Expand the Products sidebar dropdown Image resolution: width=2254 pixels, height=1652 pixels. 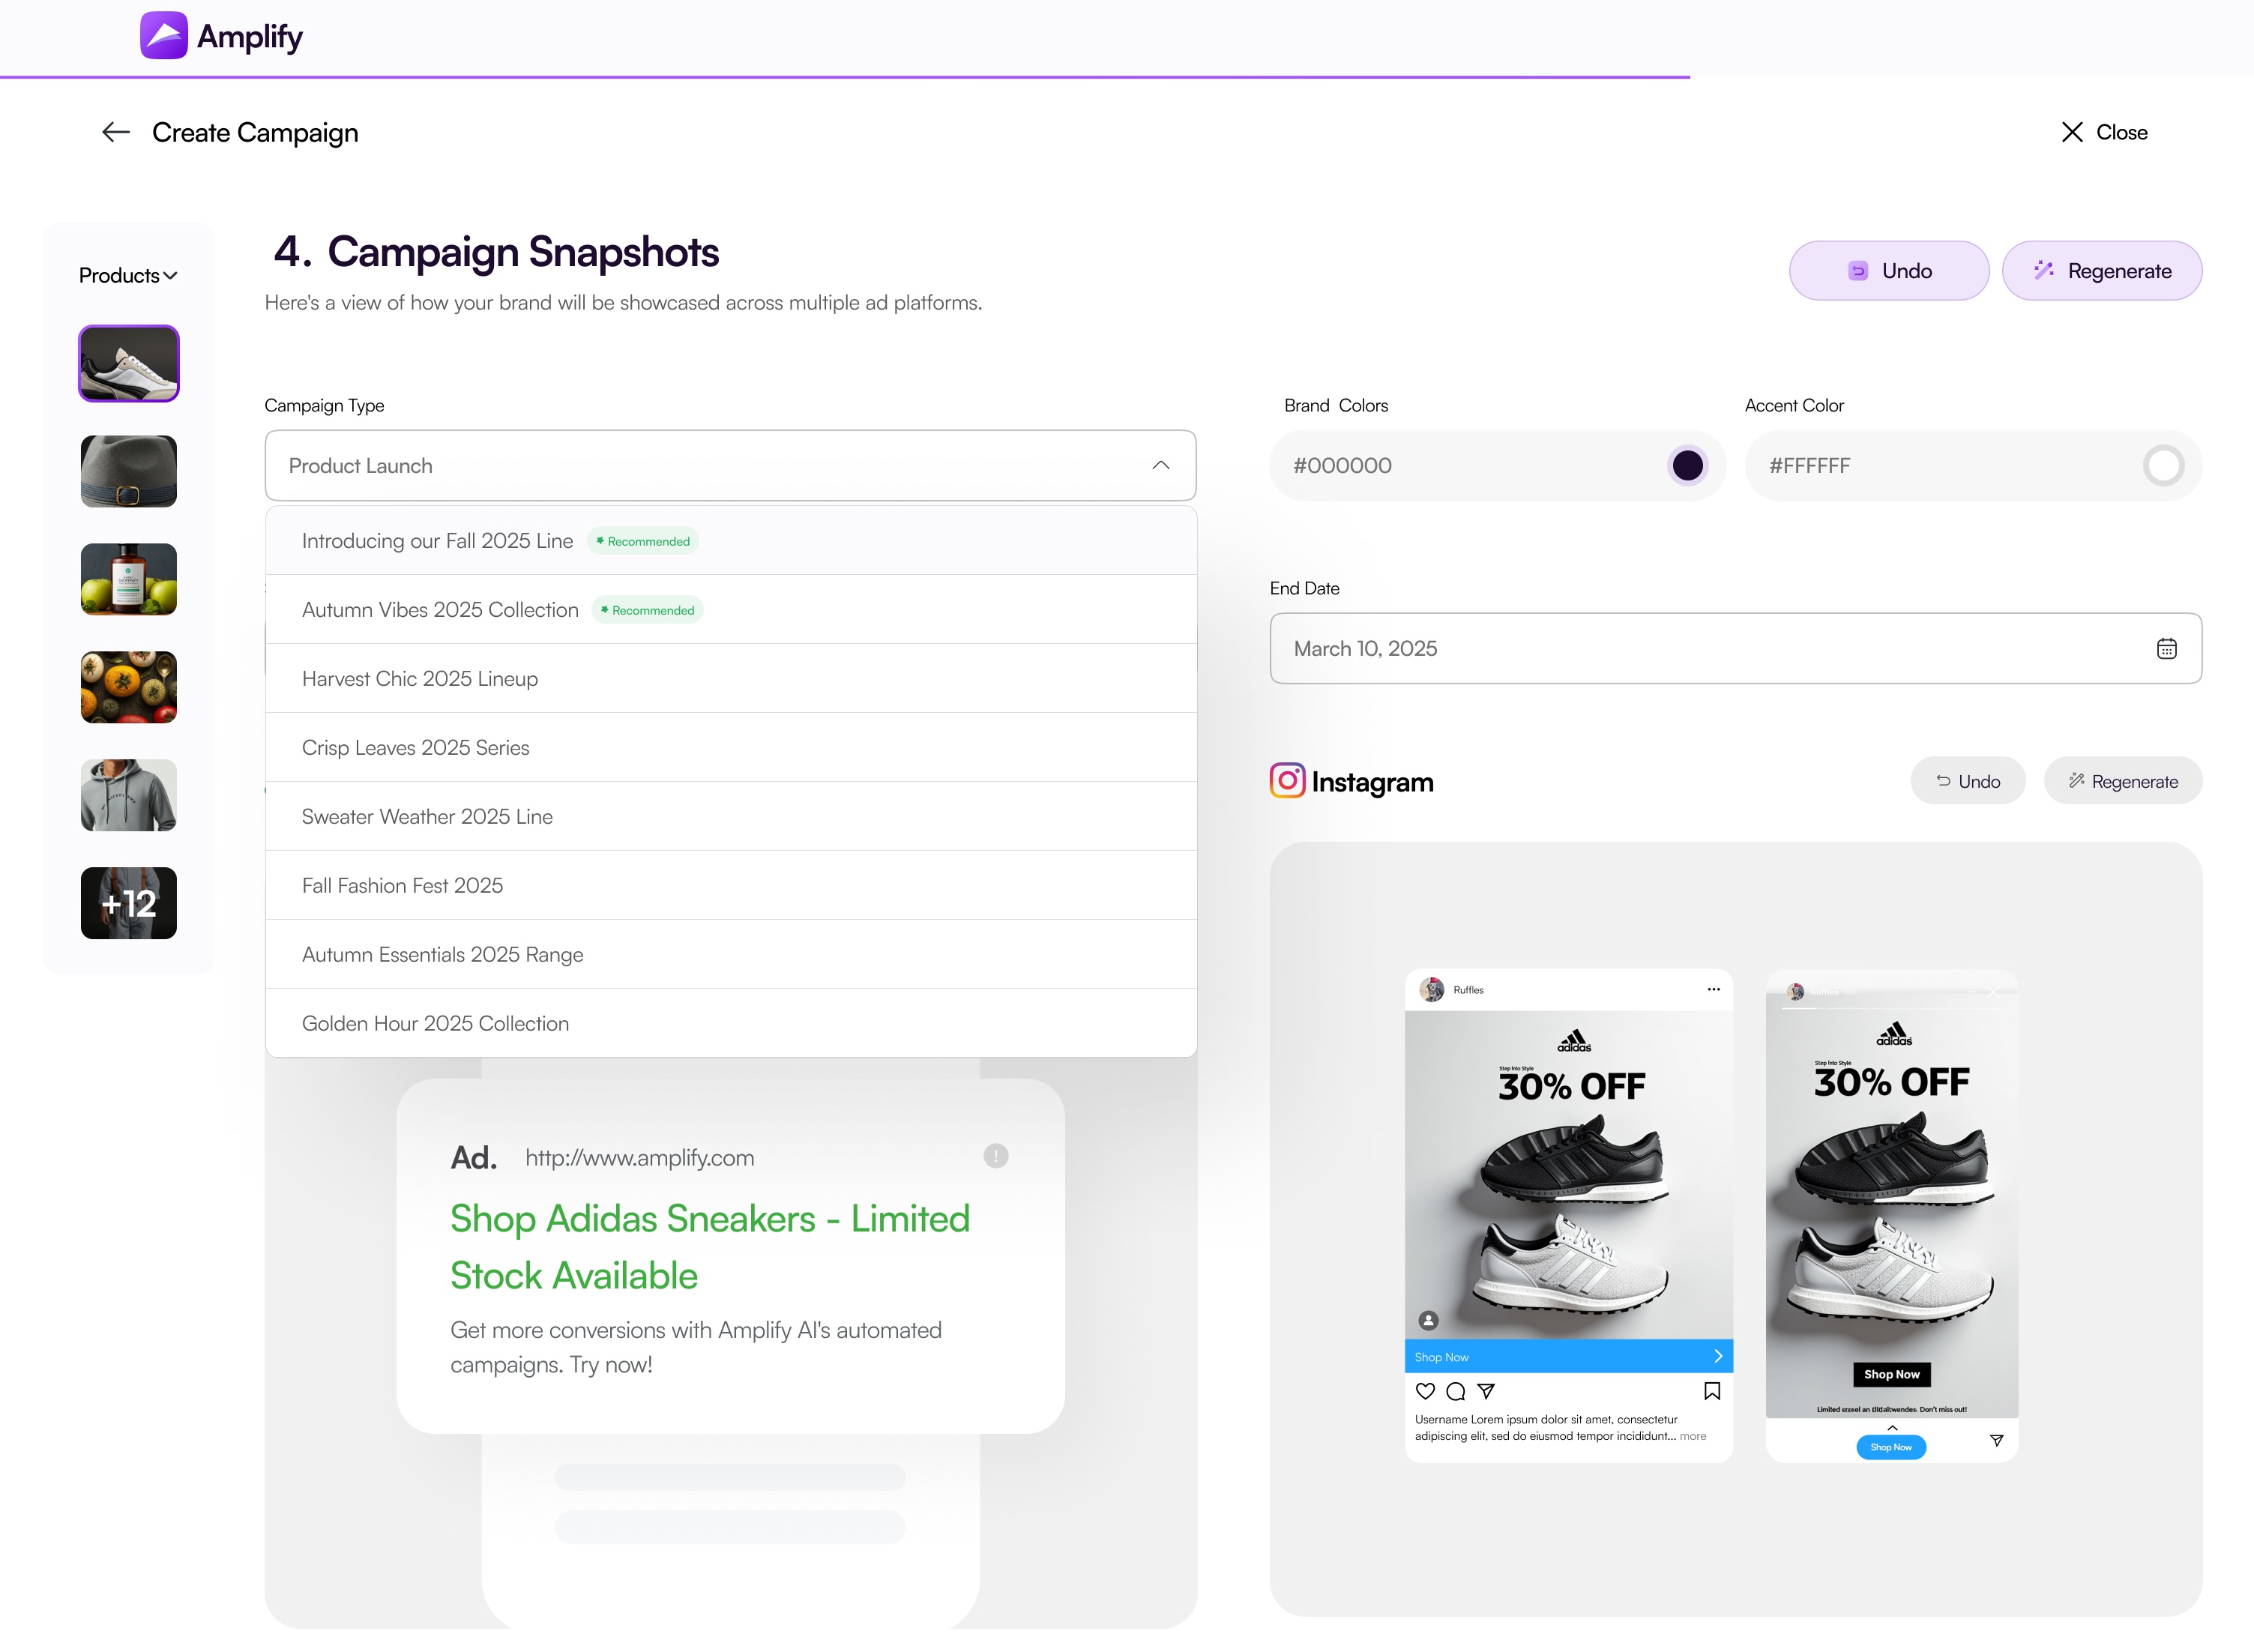click(x=128, y=274)
